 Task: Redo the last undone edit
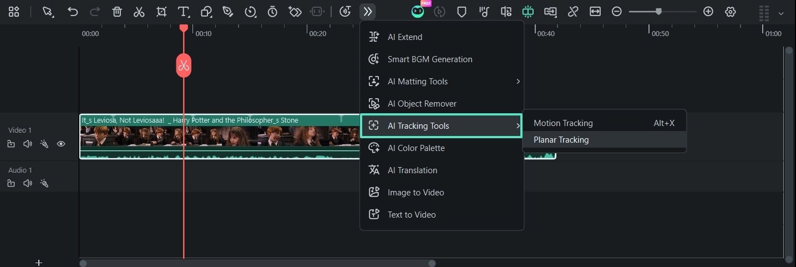pos(95,12)
